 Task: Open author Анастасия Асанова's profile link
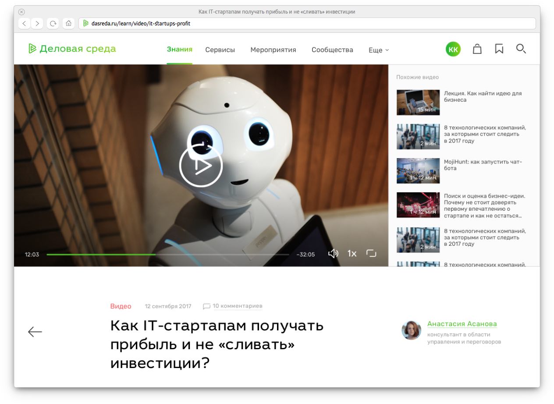click(462, 324)
